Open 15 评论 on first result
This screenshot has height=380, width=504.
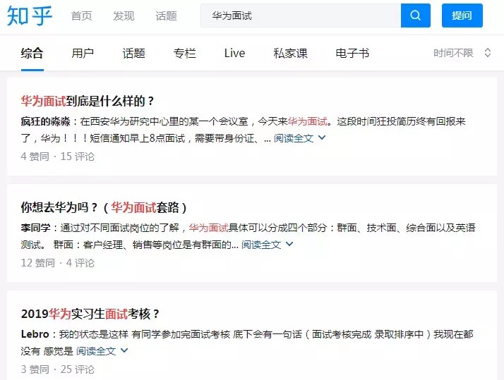[x=78, y=157]
